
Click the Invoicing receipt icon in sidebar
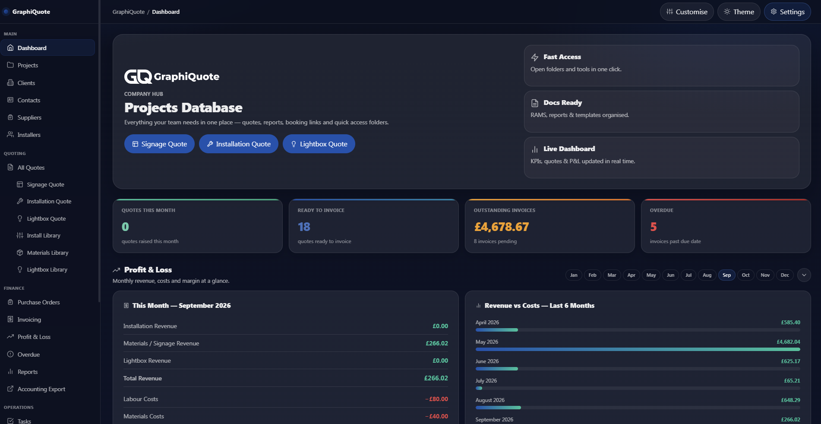10,320
